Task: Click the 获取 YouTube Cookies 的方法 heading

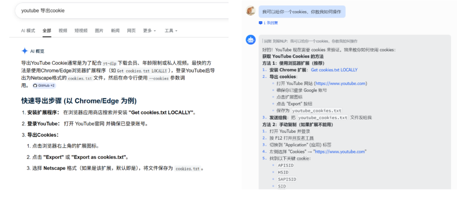Action: tap(293, 56)
